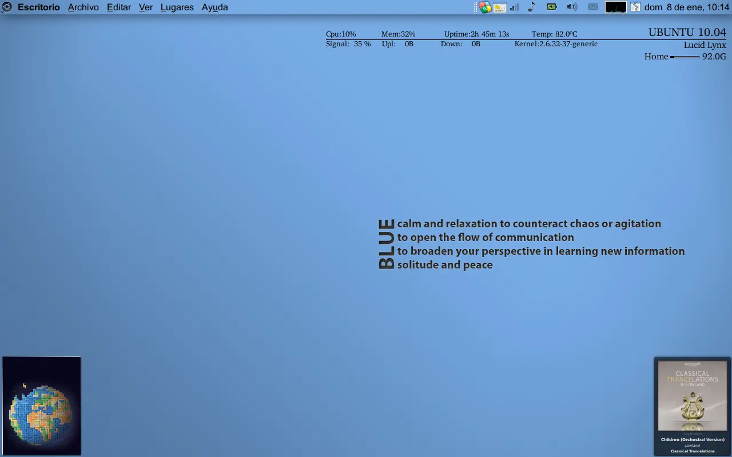Open the calendar from date and time

coord(687,7)
